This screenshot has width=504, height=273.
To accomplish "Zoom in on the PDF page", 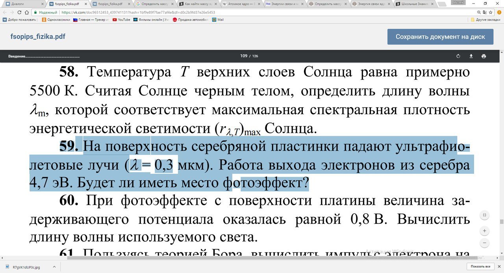I will [x=485, y=231].
